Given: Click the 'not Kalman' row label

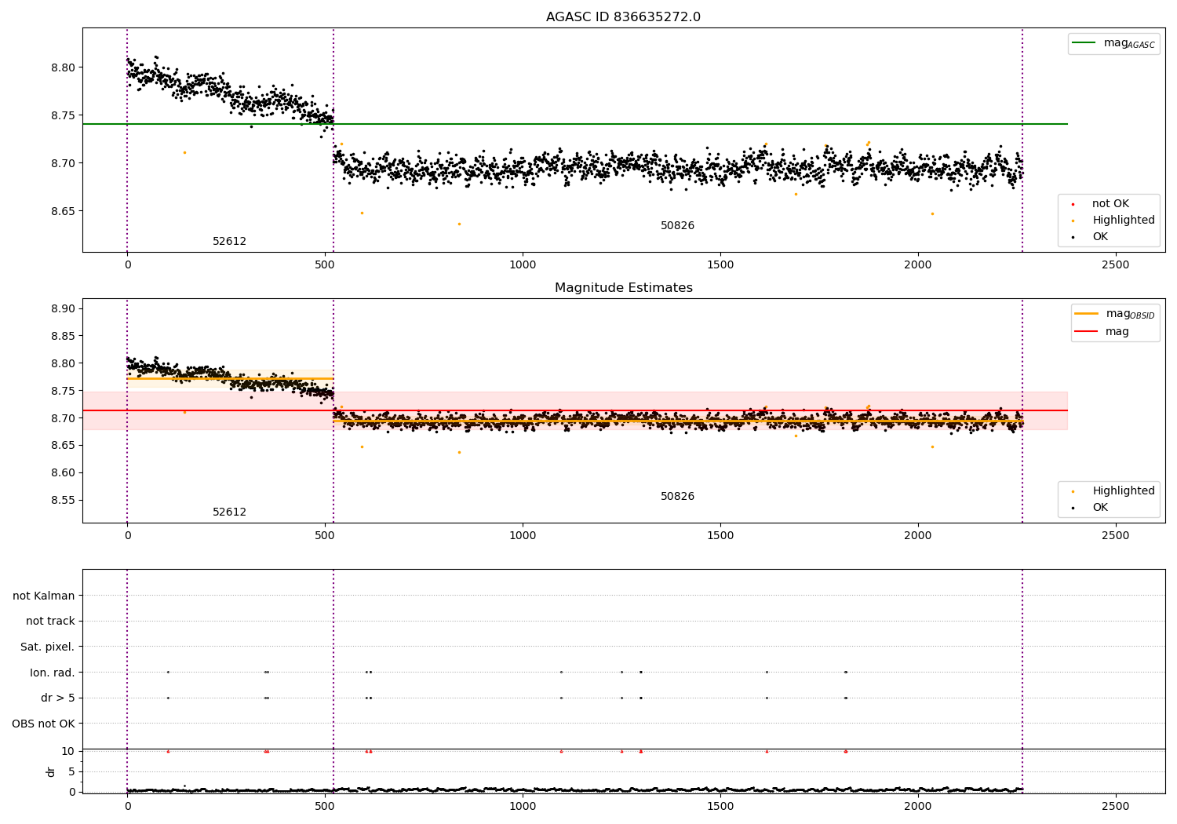Looking at the screenshot, I should (44, 596).
